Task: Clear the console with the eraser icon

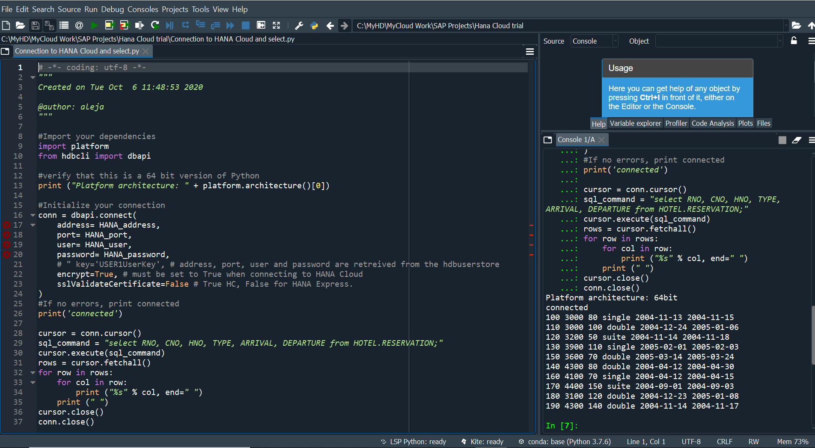Action: tap(797, 140)
